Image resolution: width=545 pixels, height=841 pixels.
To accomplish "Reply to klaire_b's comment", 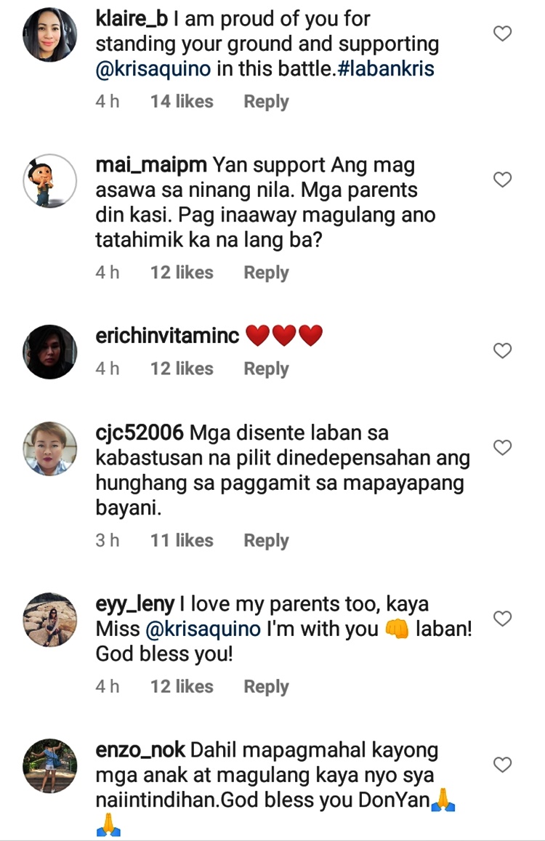I will (266, 101).
